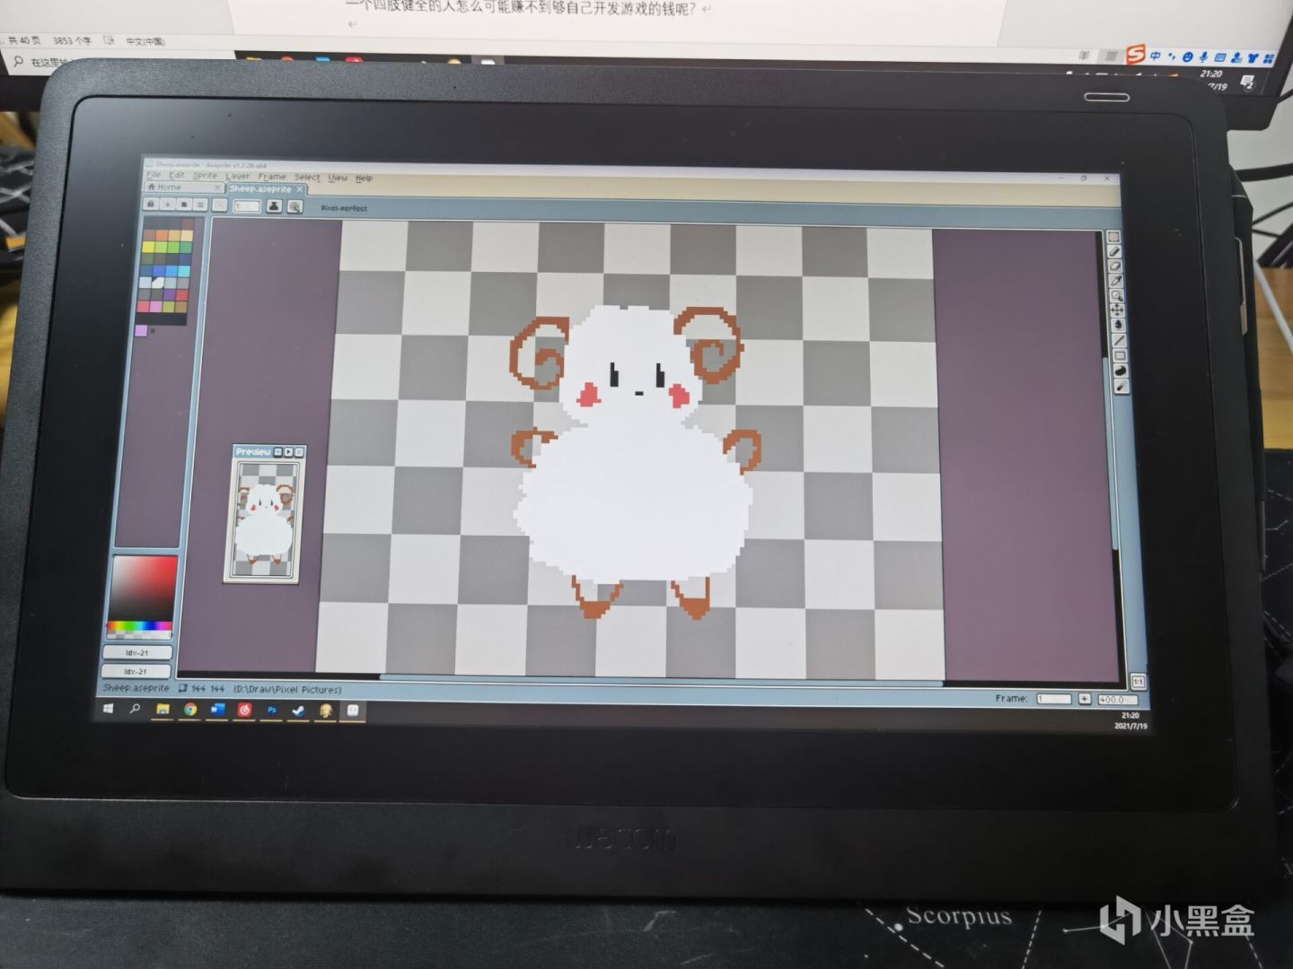Pick cyan swatch in the palette

(x=185, y=272)
